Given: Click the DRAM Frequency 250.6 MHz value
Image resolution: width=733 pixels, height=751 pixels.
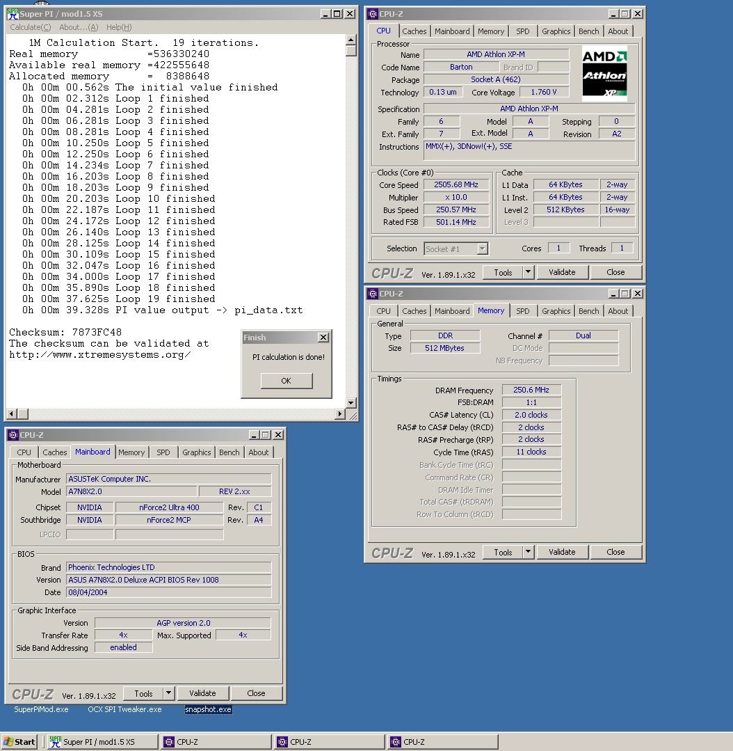Looking at the screenshot, I should pos(531,390).
